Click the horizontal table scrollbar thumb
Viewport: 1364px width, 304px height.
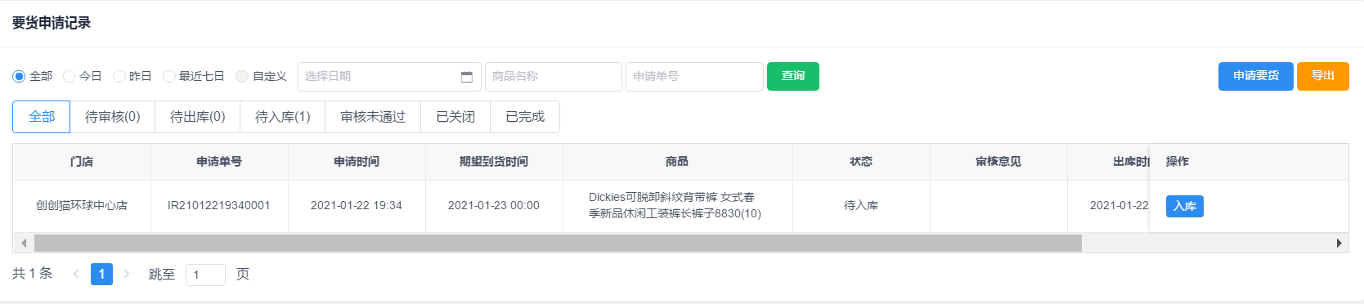click(x=558, y=243)
